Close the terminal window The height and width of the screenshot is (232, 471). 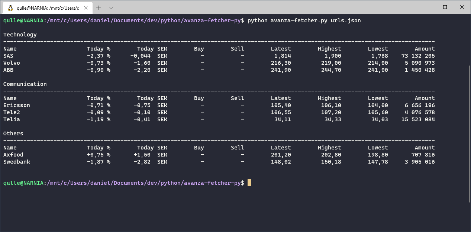pyautogui.click(x=462, y=7)
